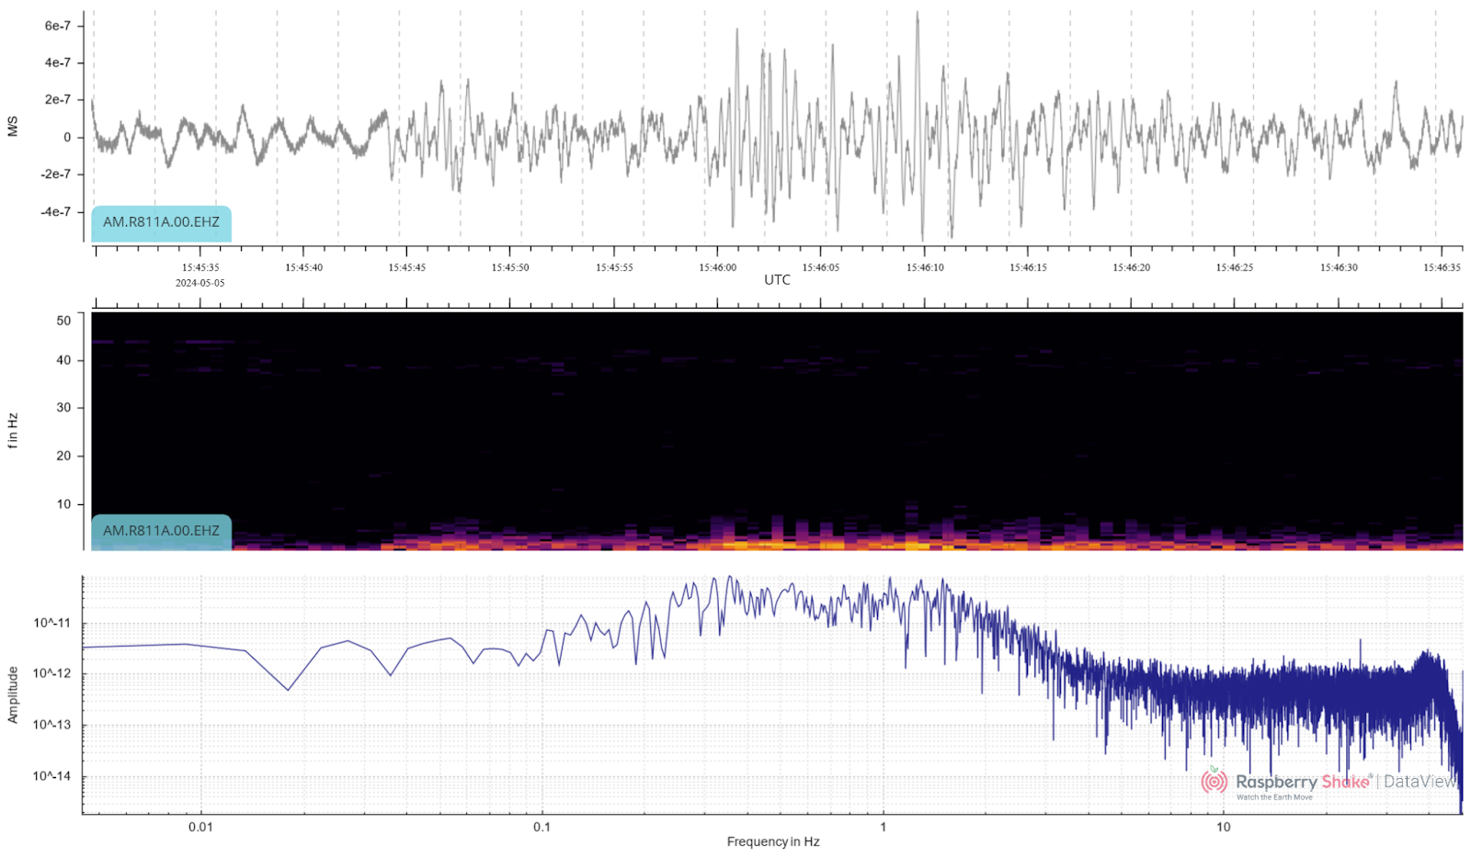Click the 'Watch the Earth Move' tagline
1471x857 pixels.
1273,797
